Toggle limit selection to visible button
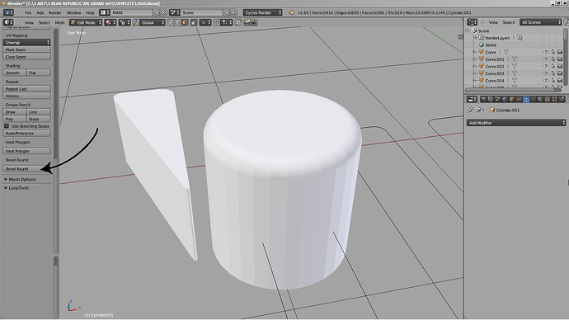 [x=194, y=22]
